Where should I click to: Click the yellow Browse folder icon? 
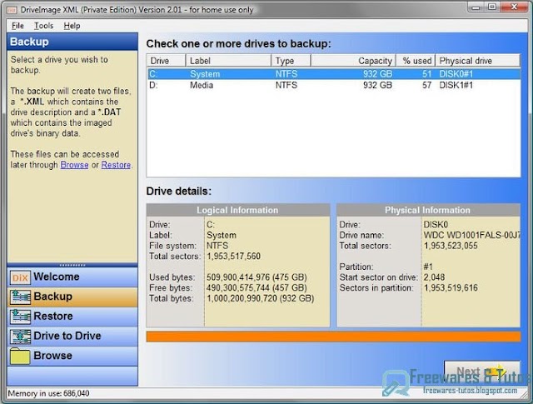click(x=20, y=356)
